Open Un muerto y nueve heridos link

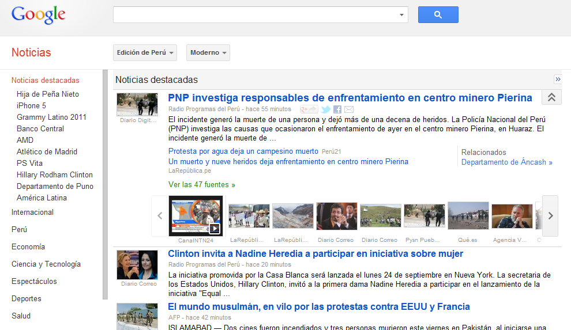pos(288,161)
